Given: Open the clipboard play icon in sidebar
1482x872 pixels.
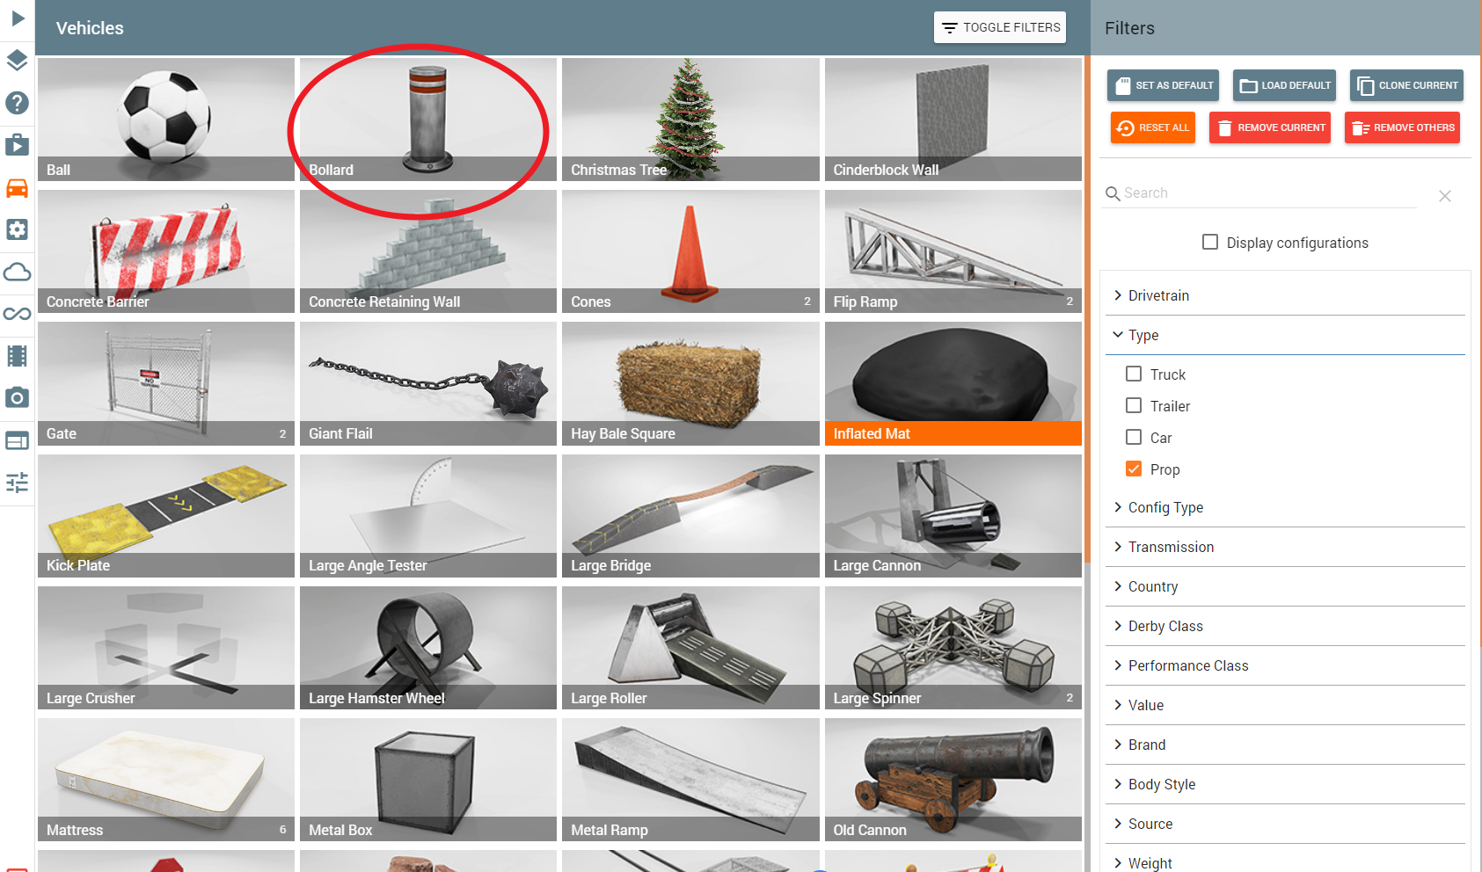Looking at the screenshot, I should click(x=18, y=145).
